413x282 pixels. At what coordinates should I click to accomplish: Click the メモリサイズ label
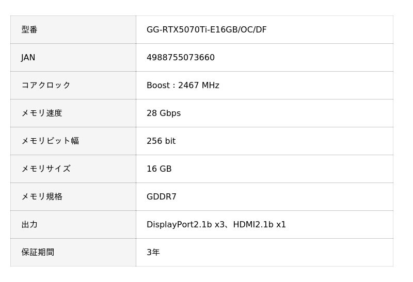pyautogui.click(x=45, y=169)
